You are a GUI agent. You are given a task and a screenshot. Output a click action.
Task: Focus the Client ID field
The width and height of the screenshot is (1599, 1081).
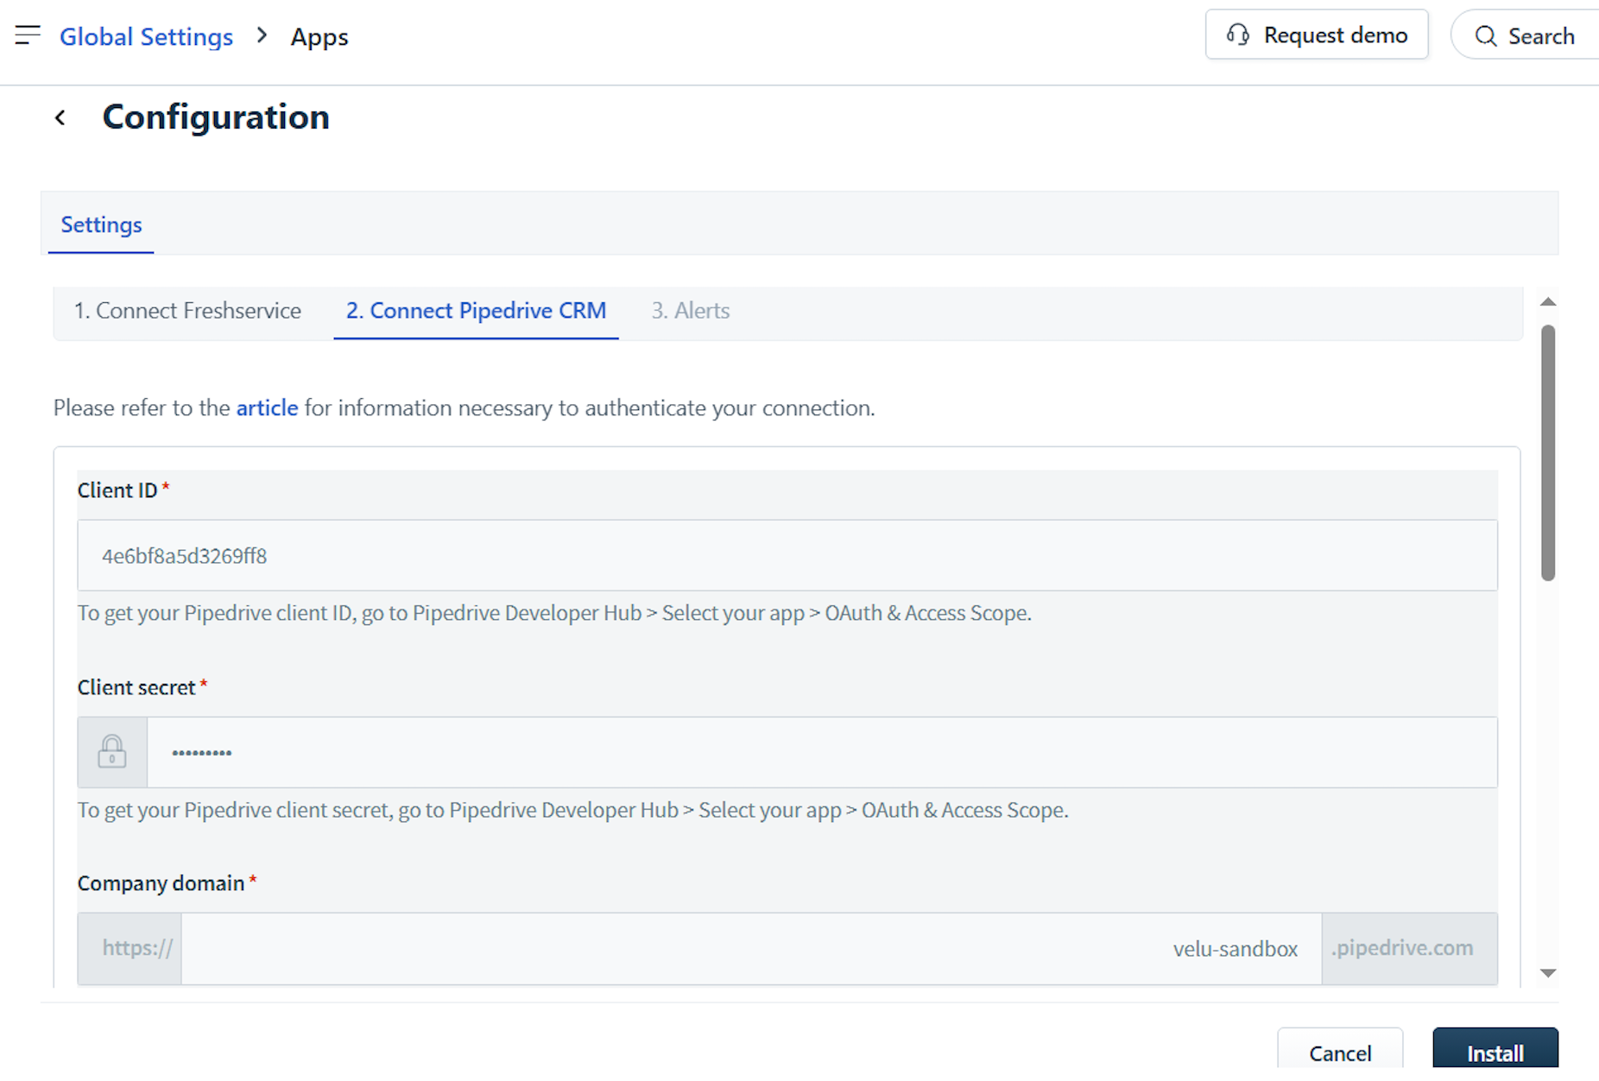click(x=787, y=555)
